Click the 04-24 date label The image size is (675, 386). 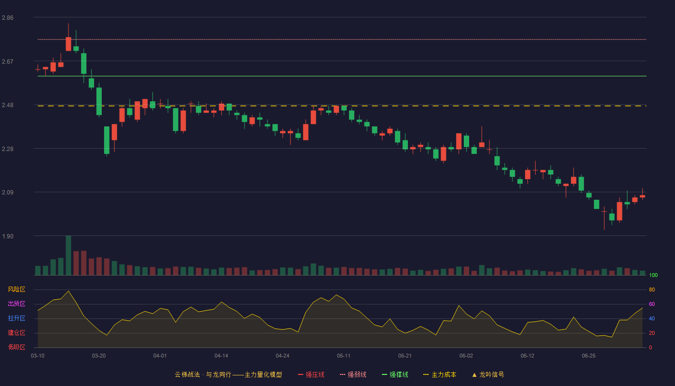(283, 356)
